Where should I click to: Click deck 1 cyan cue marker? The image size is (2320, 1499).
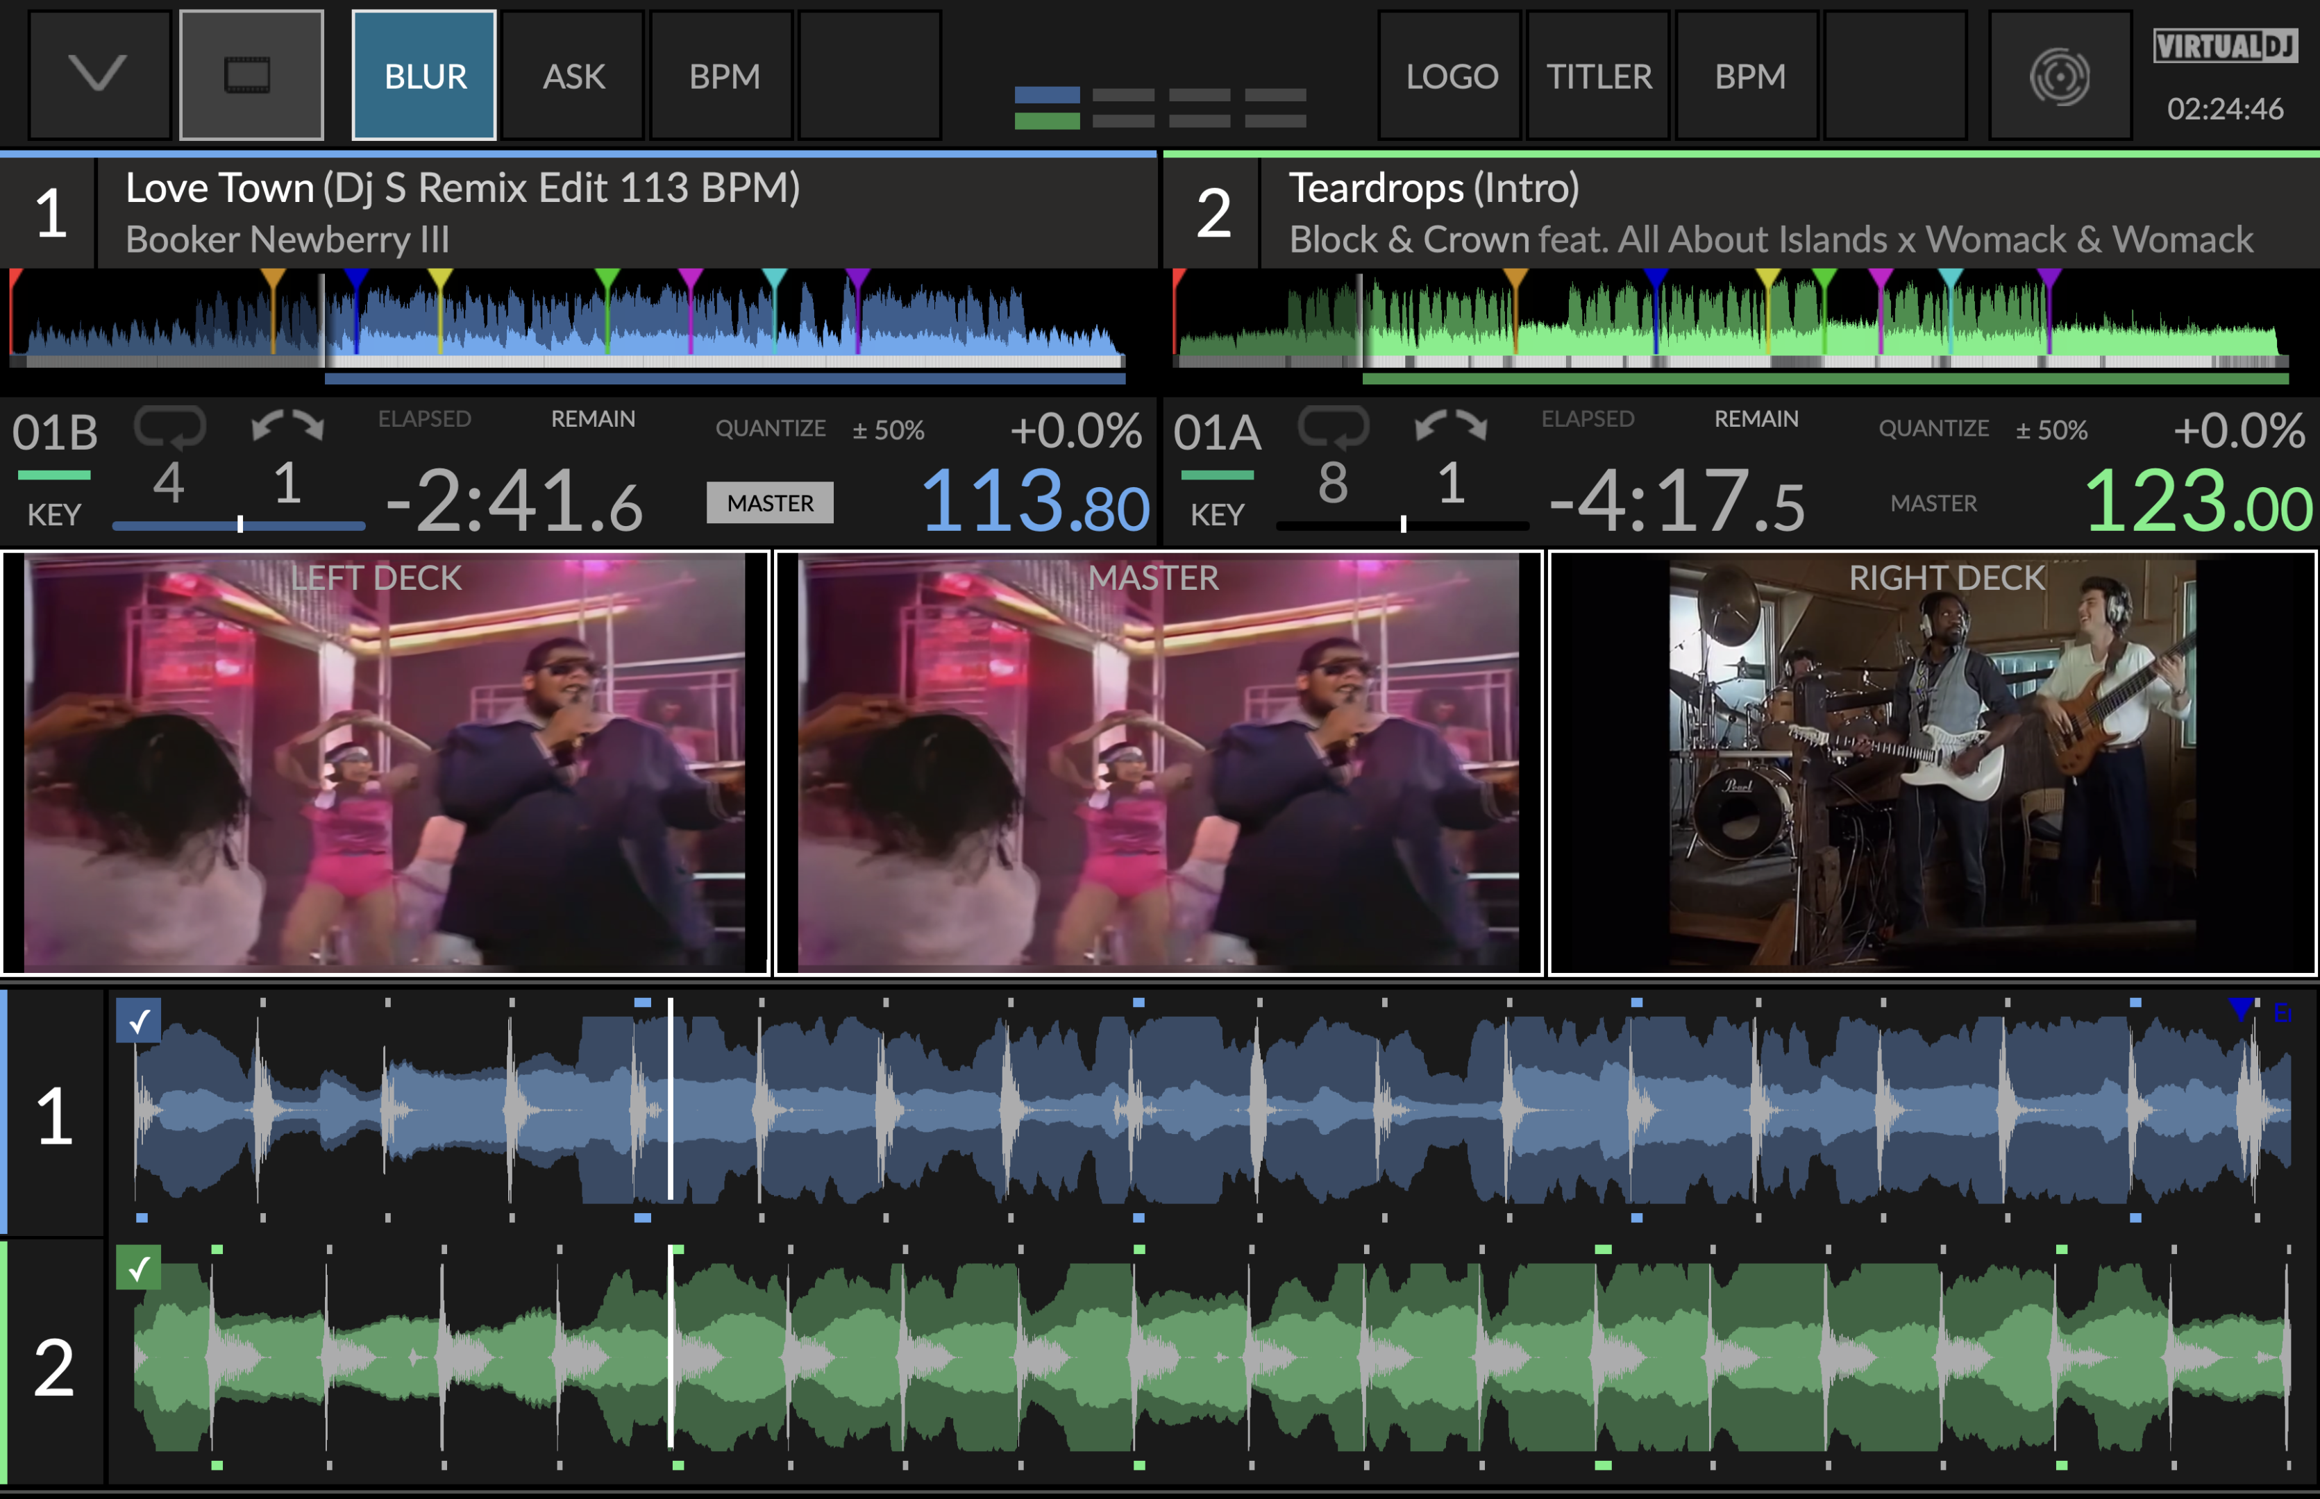point(774,280)
